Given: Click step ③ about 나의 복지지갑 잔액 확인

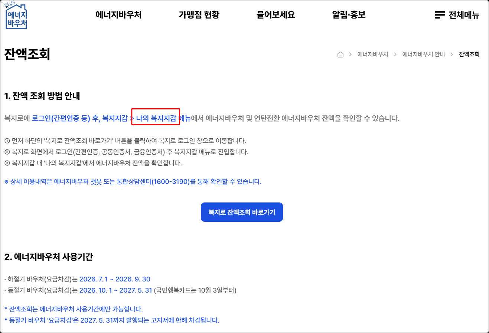Looking at the screenshot, I should (x=93, y=163).
